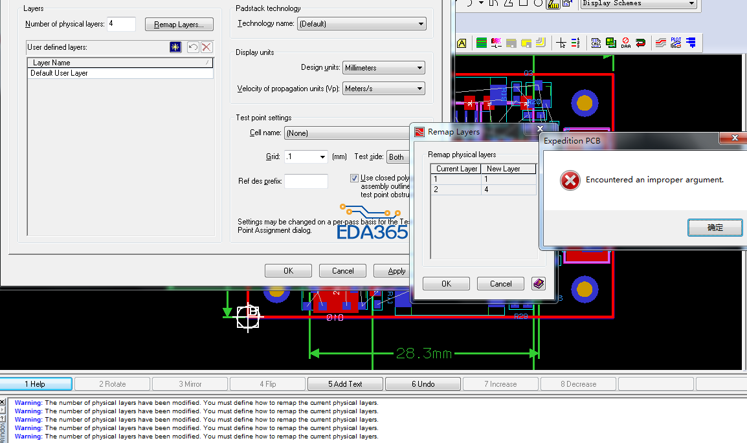Screen dimensions: 747x443
Task: Add new user defined layer star icon
Action: click(175, 47)
